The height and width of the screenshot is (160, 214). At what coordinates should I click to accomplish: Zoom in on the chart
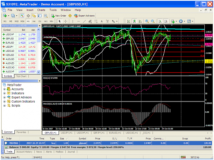coord(147,21)
